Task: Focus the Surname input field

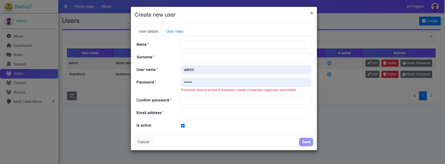Action: click(246, 57)
